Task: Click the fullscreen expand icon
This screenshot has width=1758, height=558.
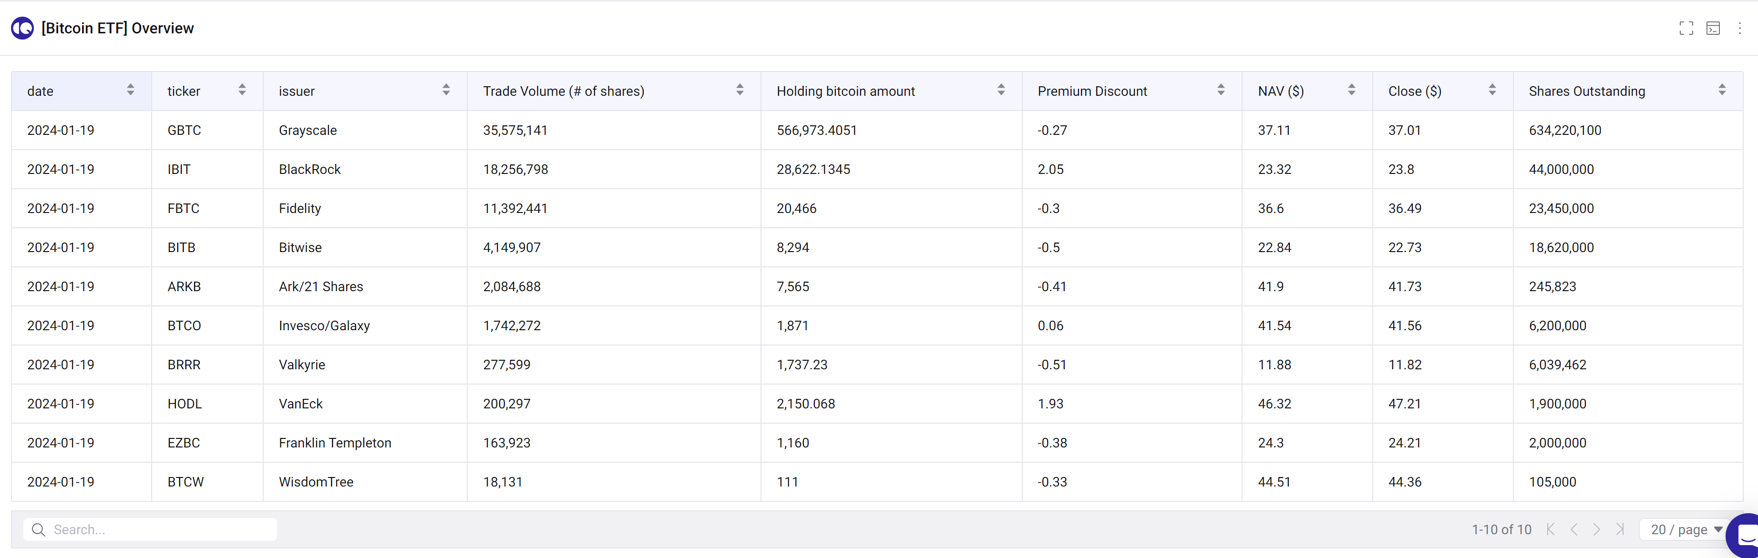Action: pos(1686,28)
